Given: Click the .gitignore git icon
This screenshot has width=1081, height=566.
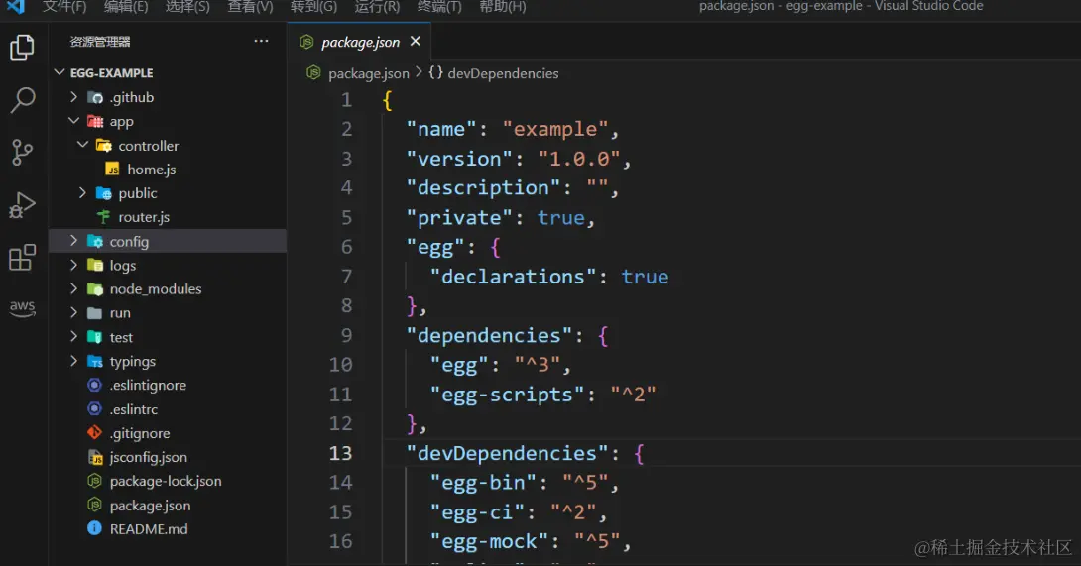Looking at the screenshot, I should click(95, 433).
